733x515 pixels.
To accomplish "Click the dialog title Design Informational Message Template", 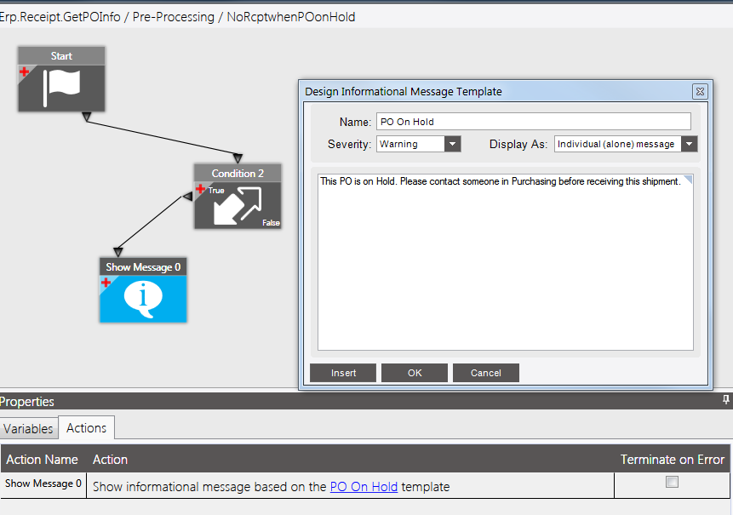I will [x=404, y=92].
